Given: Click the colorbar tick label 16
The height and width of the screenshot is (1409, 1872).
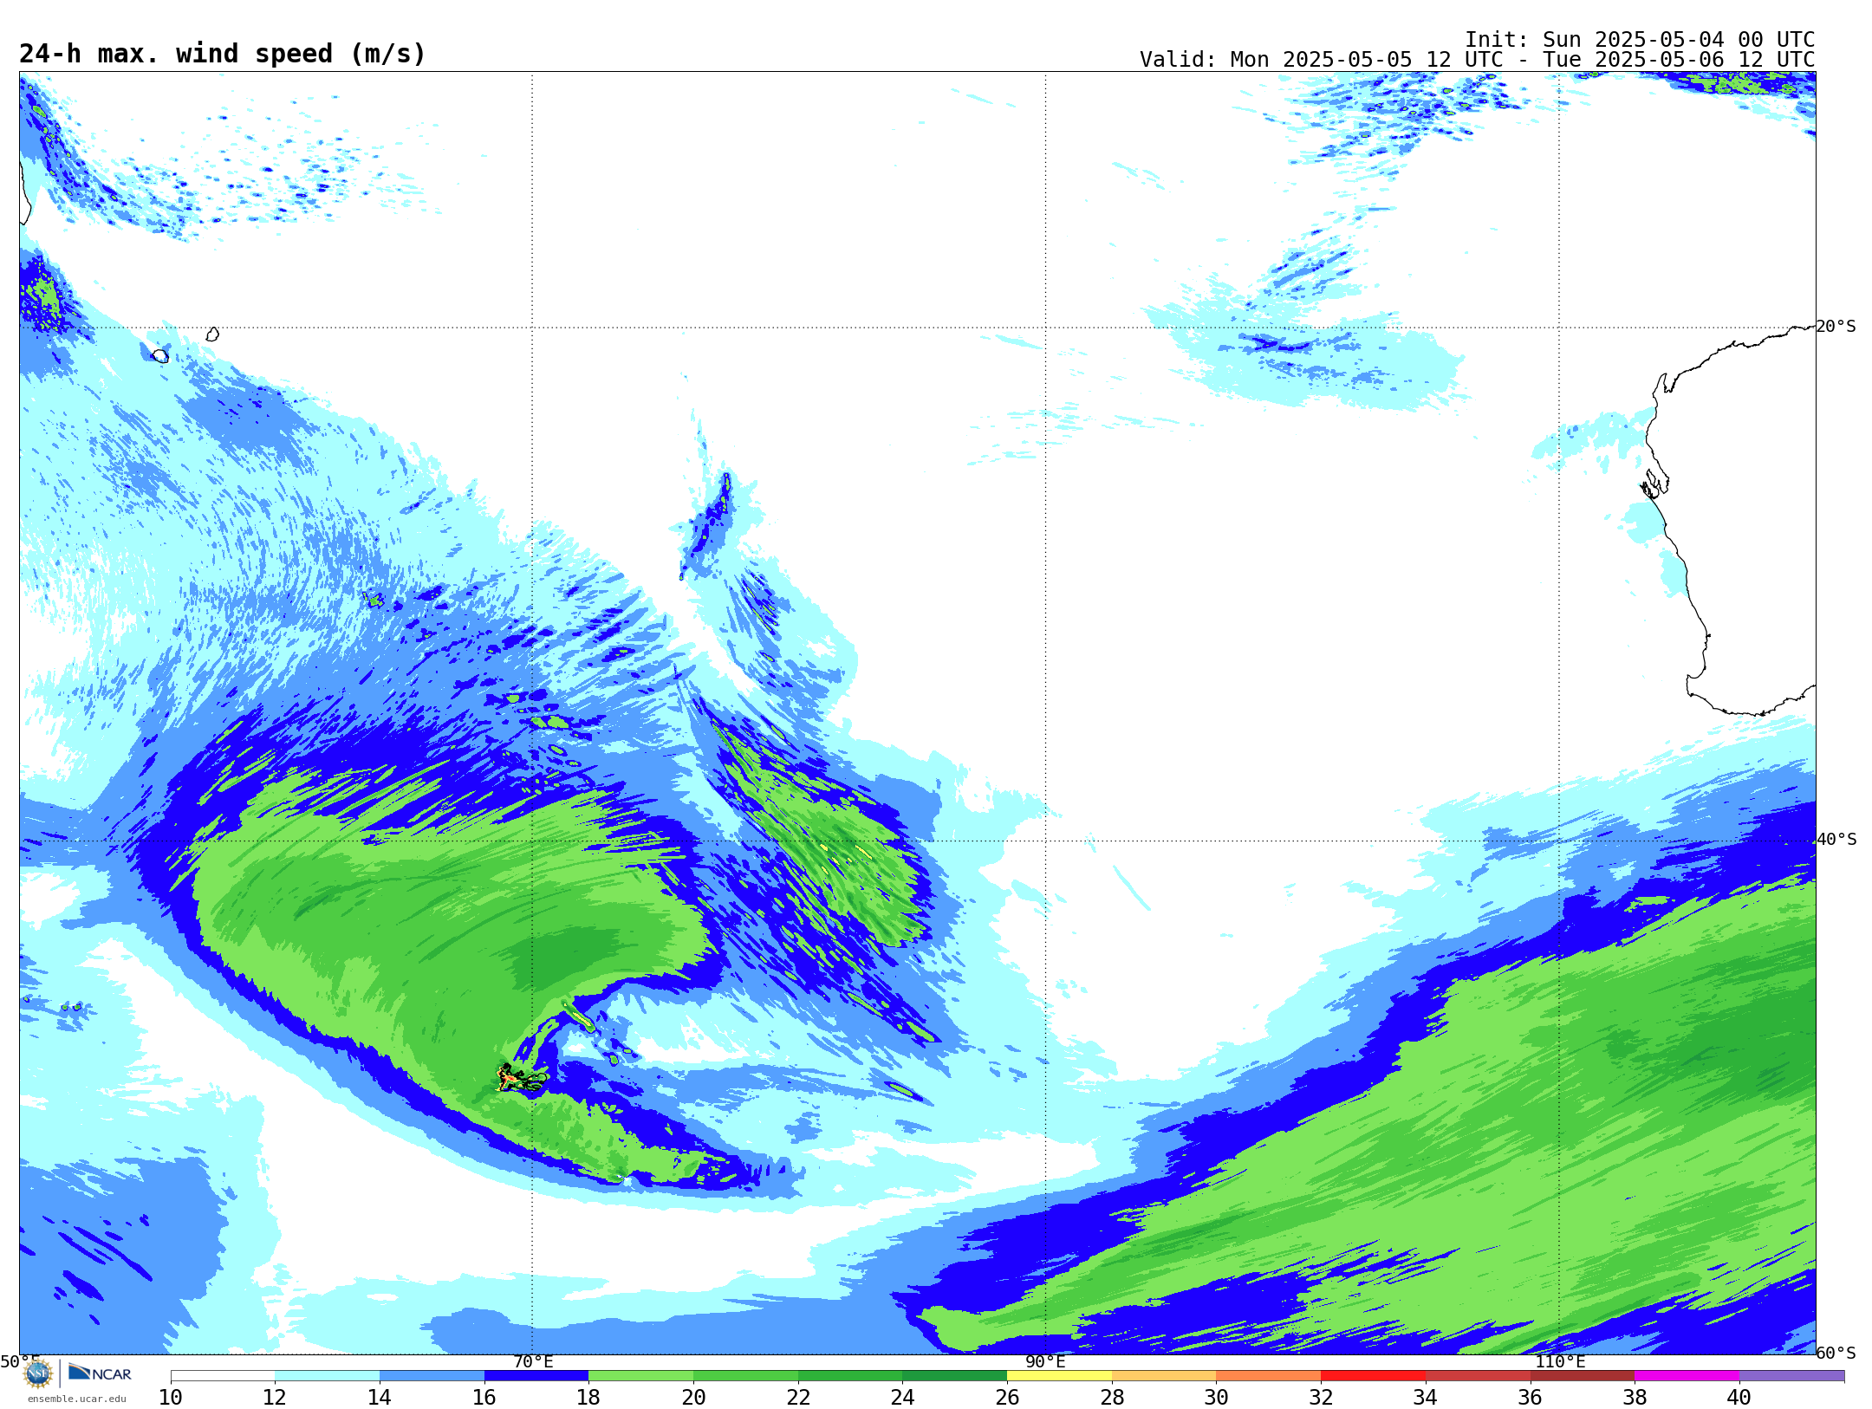Looking at the screenshot, I should [x=484, y=1397].
